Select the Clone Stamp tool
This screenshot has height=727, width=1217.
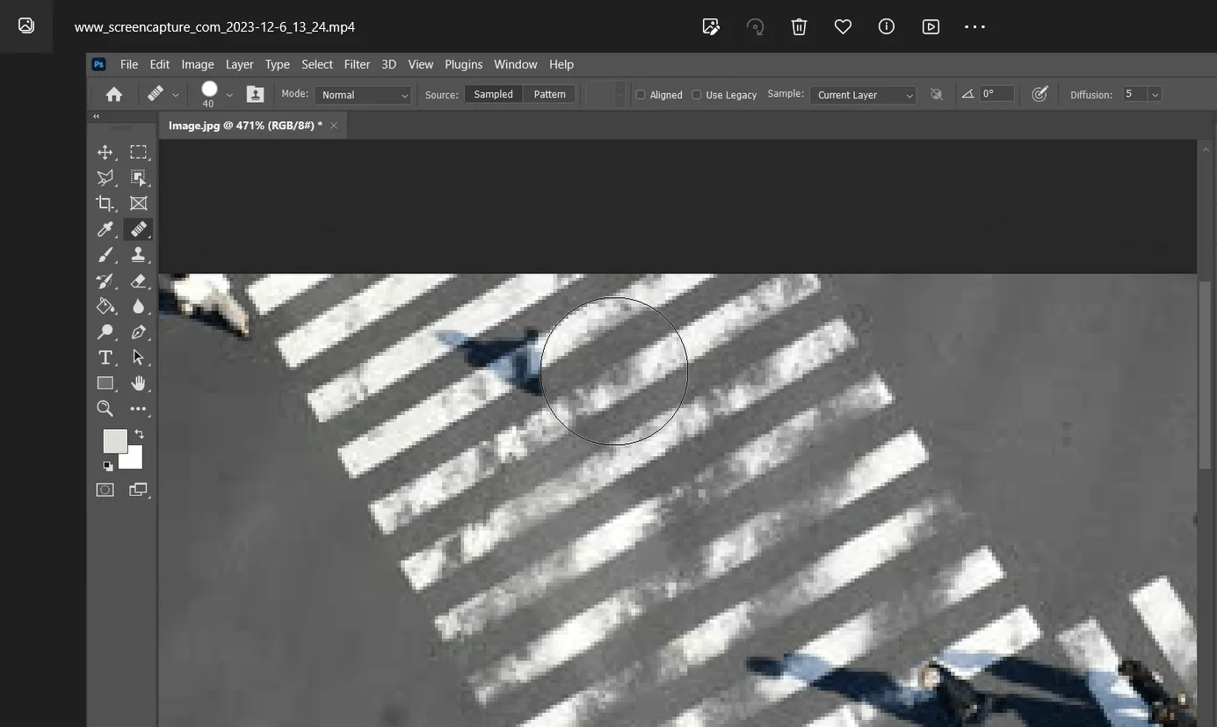coord(139,255)
